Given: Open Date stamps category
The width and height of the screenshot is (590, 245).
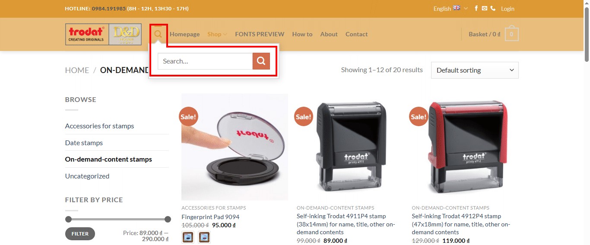Looking at the screenshot, I should [x=84, y=143].
